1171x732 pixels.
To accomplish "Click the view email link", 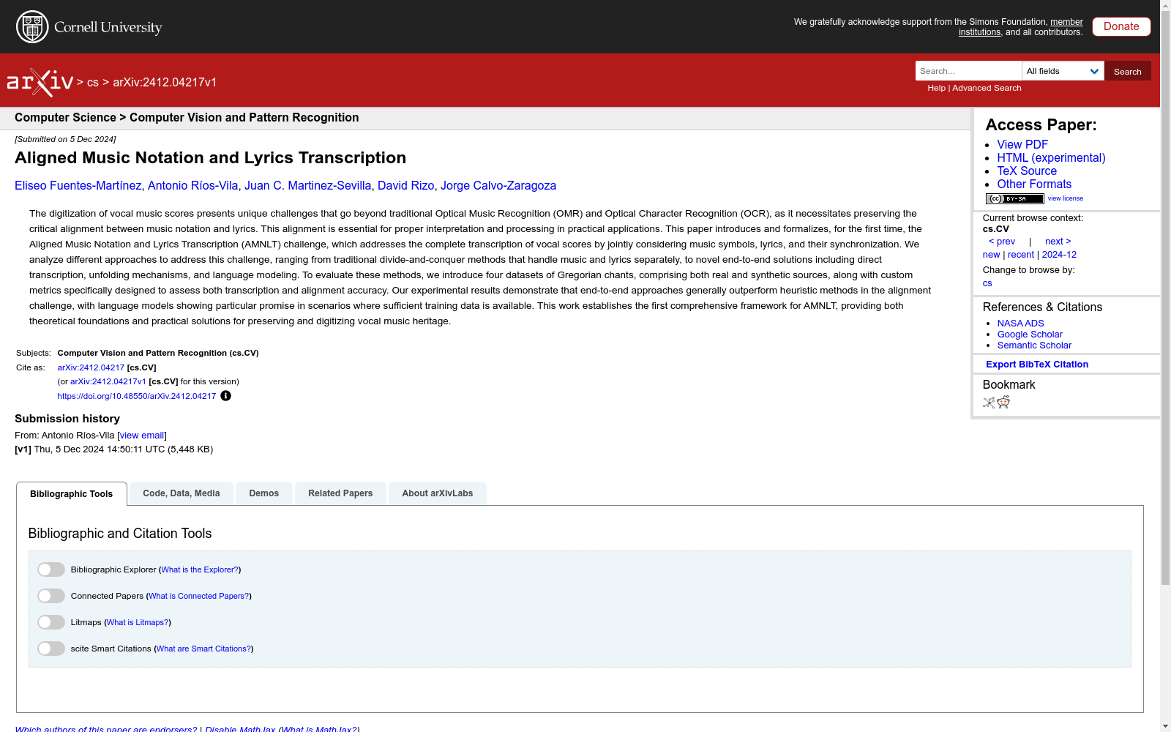I will (142, 436).
